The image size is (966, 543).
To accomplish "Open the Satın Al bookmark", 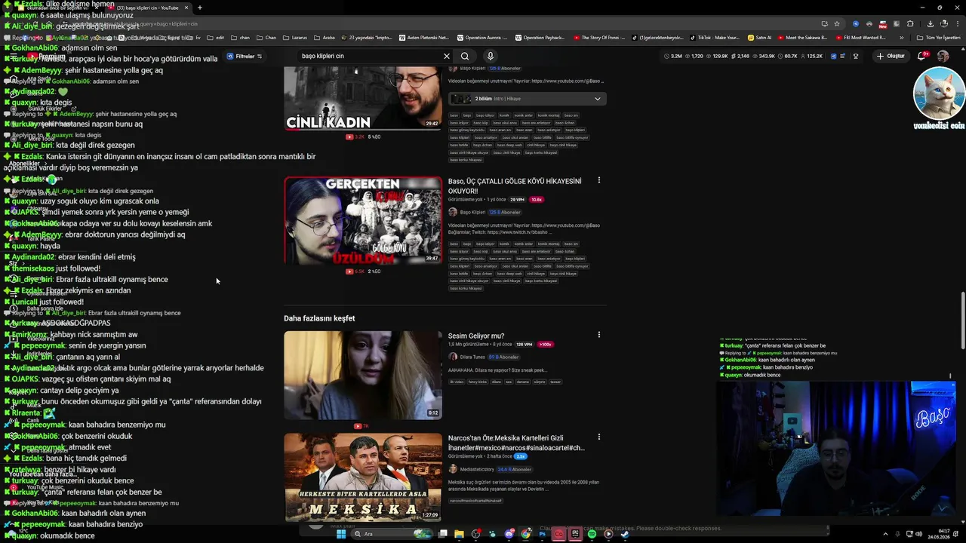I will pyautogui.click(x=759, y=37).
